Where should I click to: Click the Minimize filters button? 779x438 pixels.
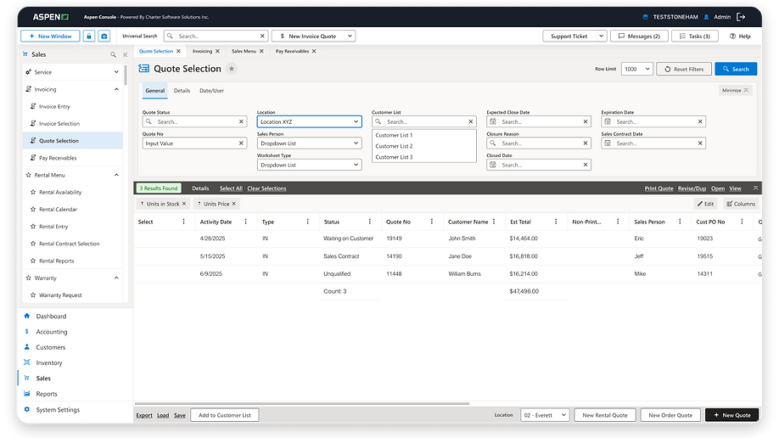(x=735, y=91)
